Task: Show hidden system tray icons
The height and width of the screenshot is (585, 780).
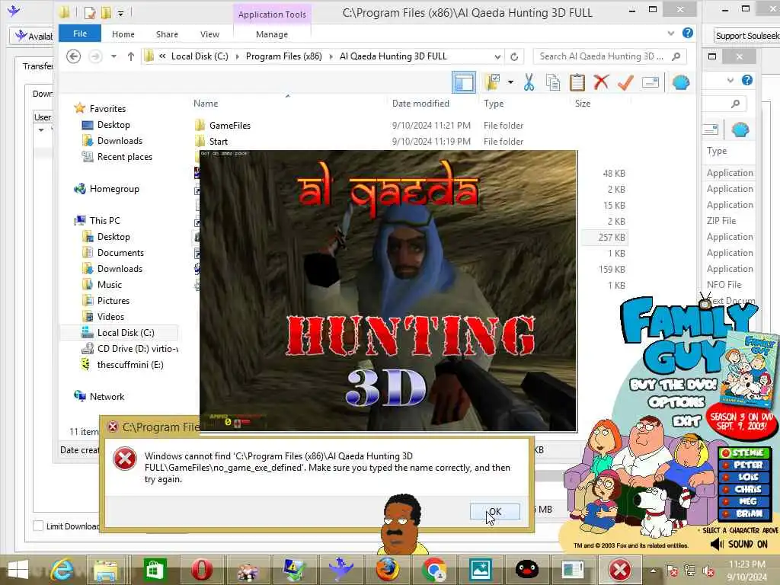Action: pyautogui.click(x=654, y=571)
